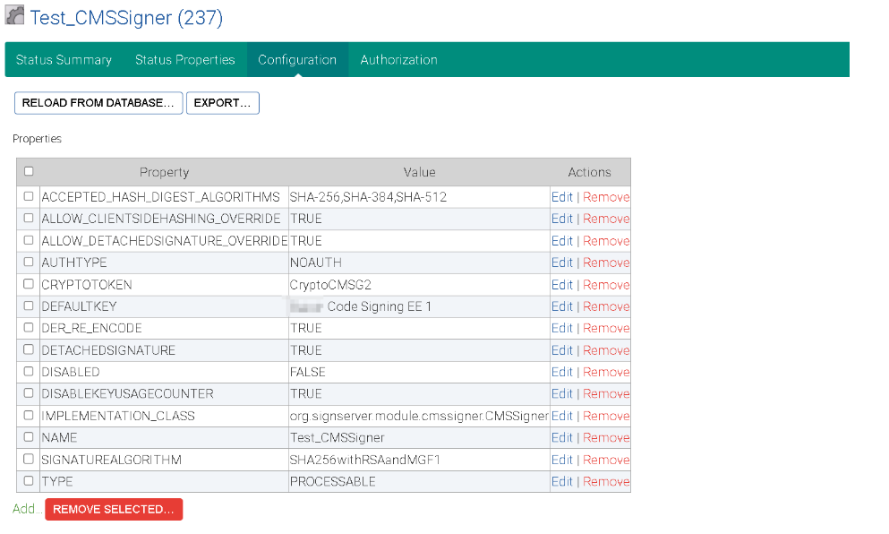This screenshot has height=534, width=889.
Task: Open the Authorization tab
Action: pyautogui.click(x=398, y=60)
